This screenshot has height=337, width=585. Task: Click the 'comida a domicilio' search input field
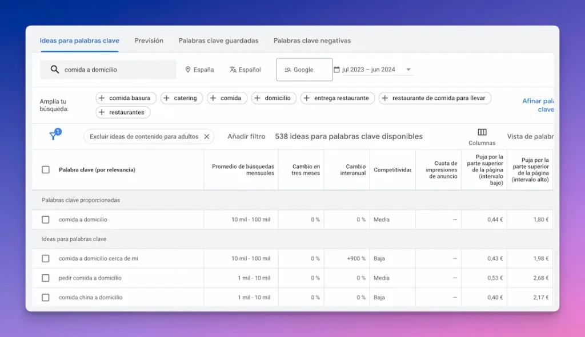[x=114, y=69]
